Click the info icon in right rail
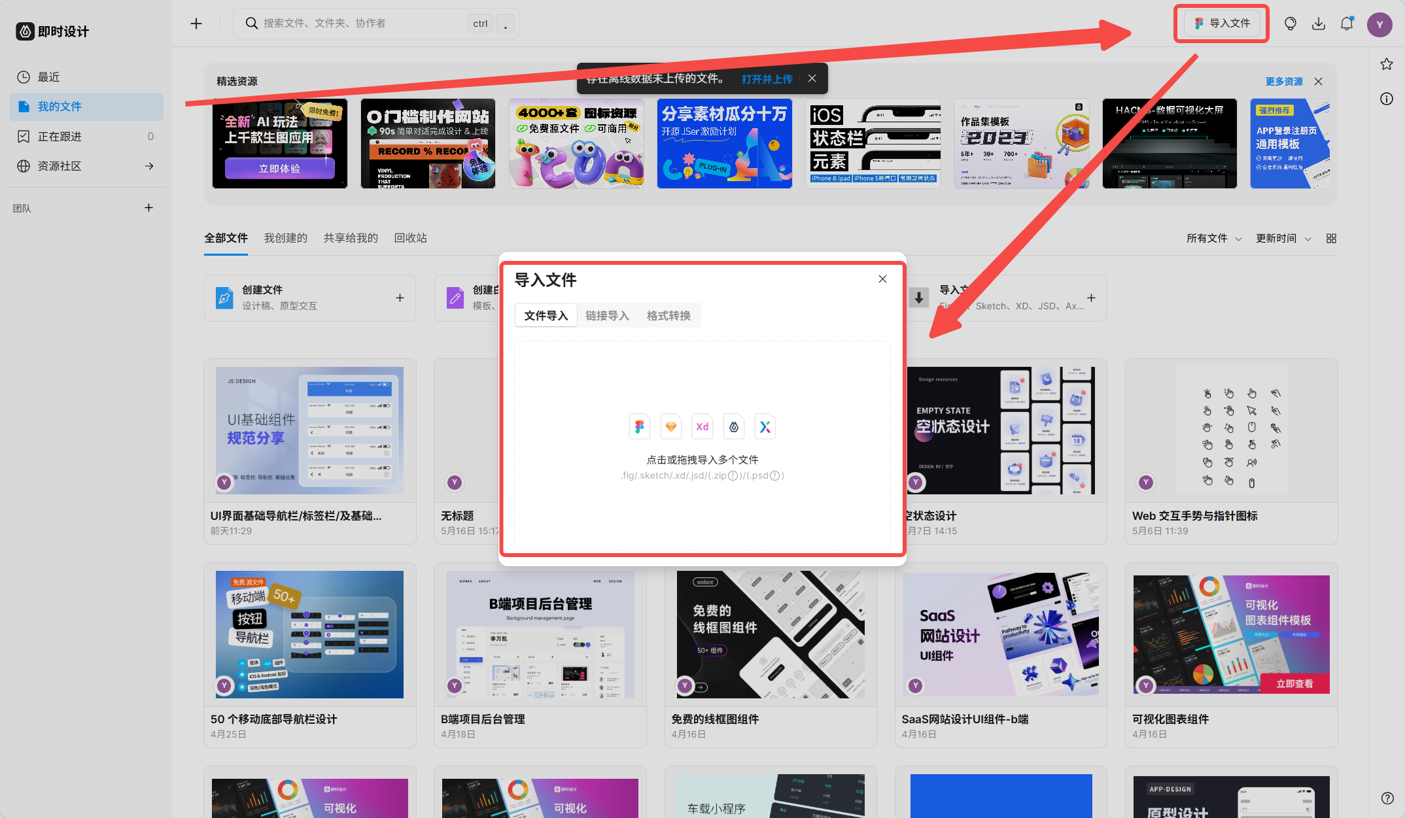This screenshot has height=818, width=1405. point(1387,99)
